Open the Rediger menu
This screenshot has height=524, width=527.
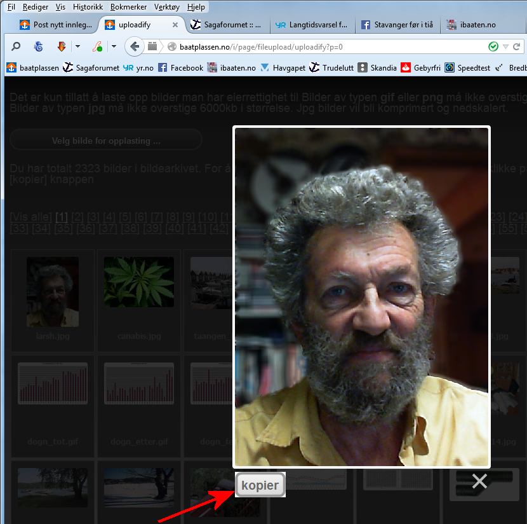click(x=36, y=7)
